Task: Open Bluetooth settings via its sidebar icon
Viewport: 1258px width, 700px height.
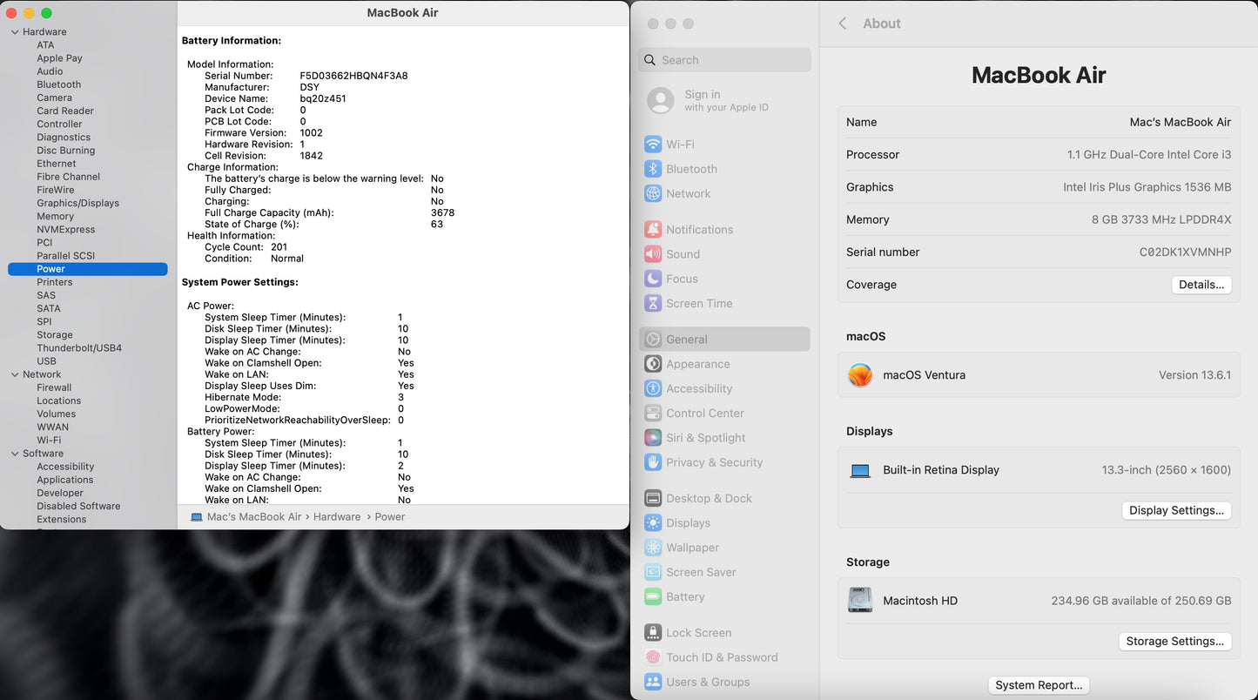Action: [x=653, y=169]
